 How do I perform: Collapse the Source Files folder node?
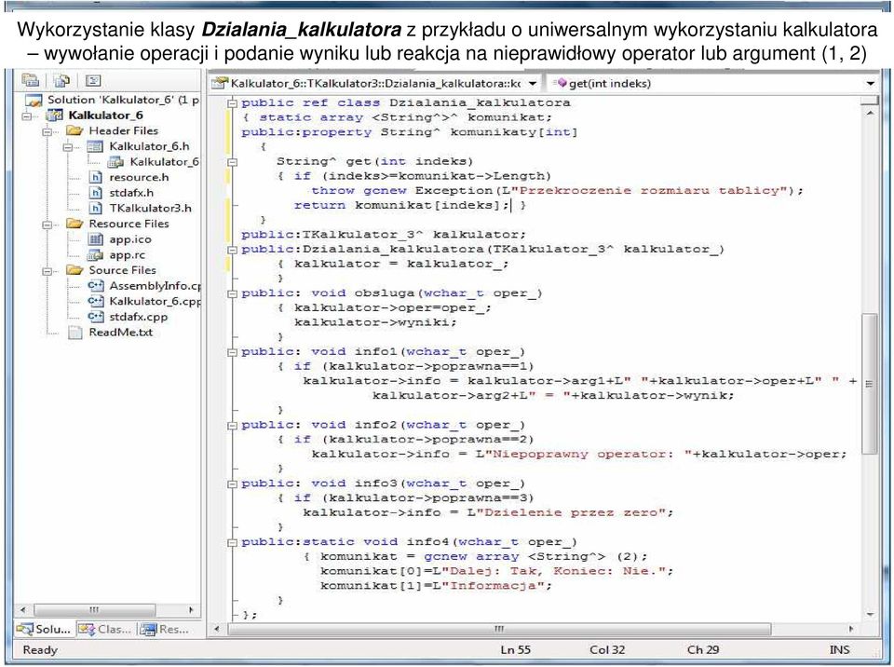47,270
